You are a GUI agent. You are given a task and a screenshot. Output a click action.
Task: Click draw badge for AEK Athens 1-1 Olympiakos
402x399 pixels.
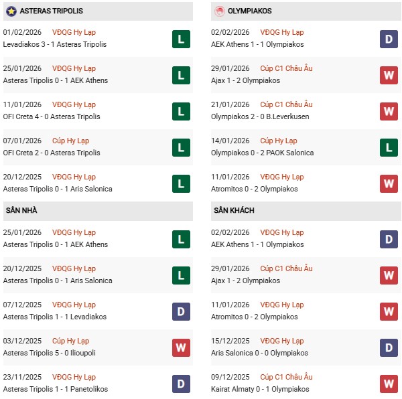389,39
